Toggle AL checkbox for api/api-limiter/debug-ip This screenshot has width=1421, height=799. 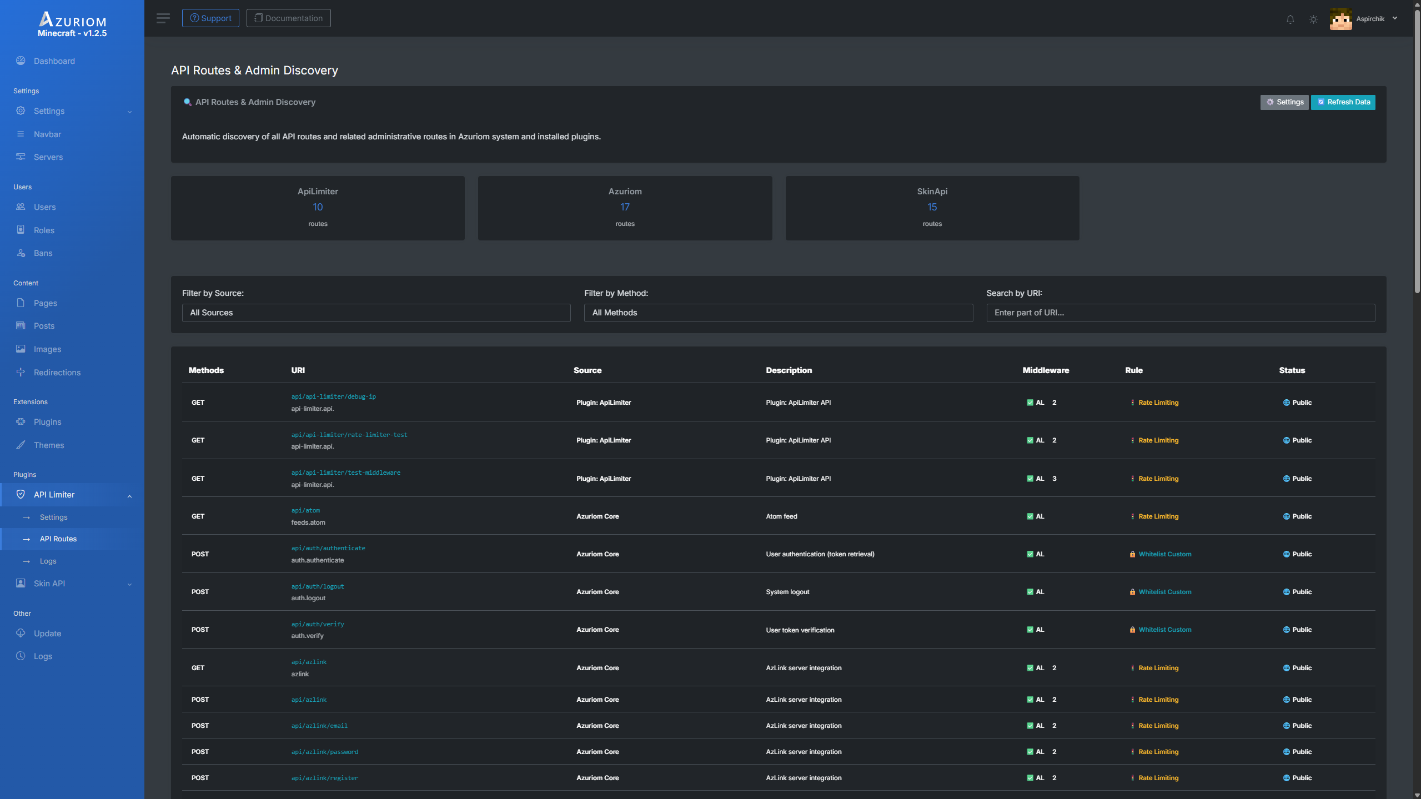point(1030,403)
